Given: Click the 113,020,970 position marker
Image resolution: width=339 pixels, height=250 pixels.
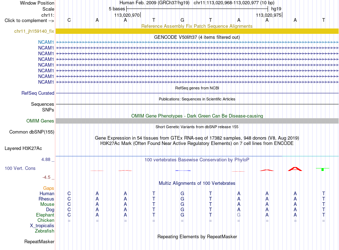Looking at the screenshot, I should pyautogui.click(x=127, y=15).
